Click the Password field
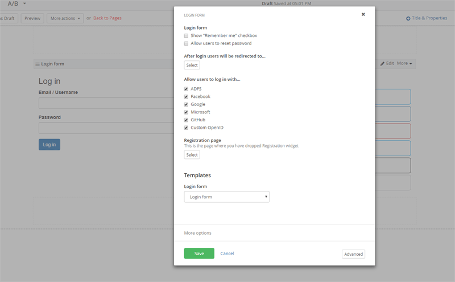The width and height of the screenshot is (455, 282). (x=106, y=128)
